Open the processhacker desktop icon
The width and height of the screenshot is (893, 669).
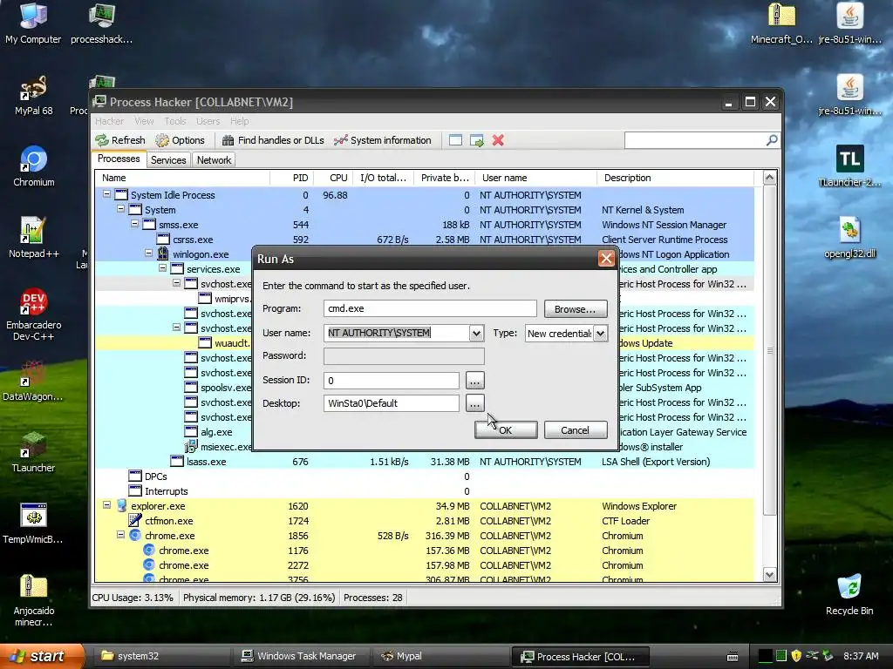(101, 24)
